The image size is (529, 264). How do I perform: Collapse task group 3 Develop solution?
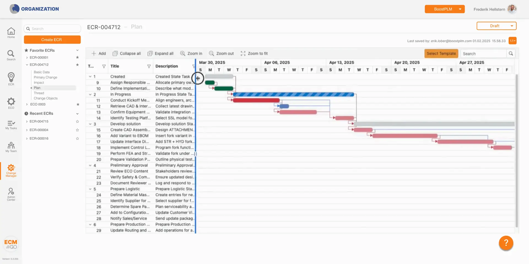(90, 124)
